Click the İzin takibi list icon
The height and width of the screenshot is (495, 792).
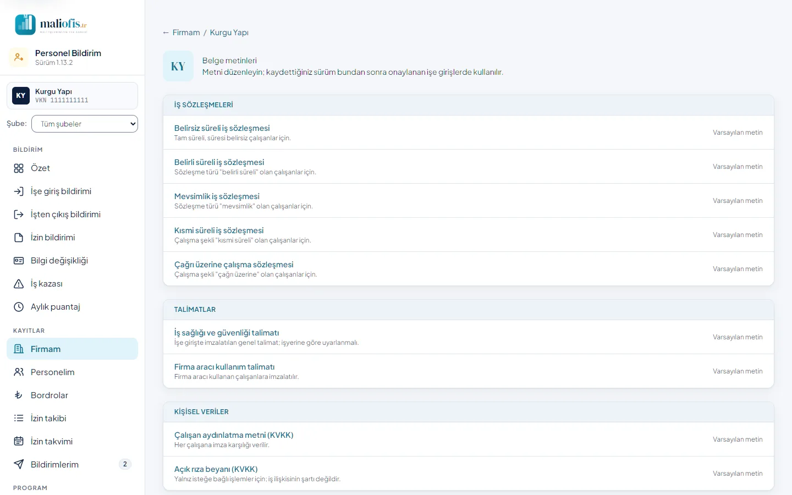pos(19,419)
